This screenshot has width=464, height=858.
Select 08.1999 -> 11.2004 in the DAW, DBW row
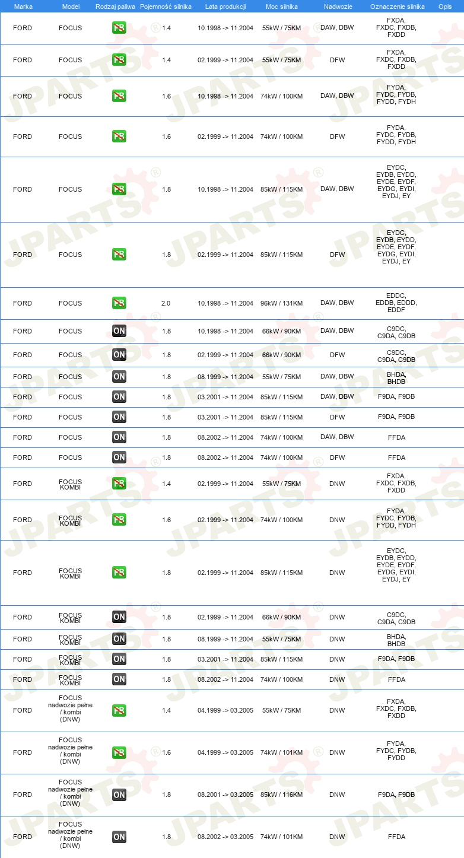(225, 377)
